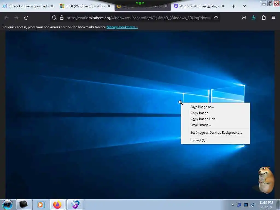Close the Index of /drivers tab
Viewport: 280px width, 210px height.
[52, 6]
